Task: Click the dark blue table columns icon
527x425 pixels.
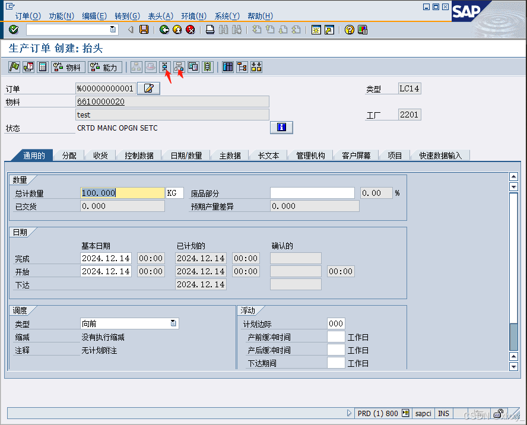Action: click(x=228, y=67)
